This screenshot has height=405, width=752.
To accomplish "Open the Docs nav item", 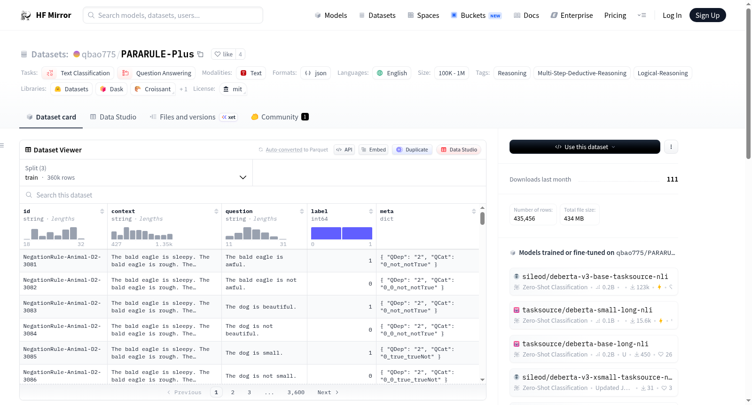I will pos(526,16).
